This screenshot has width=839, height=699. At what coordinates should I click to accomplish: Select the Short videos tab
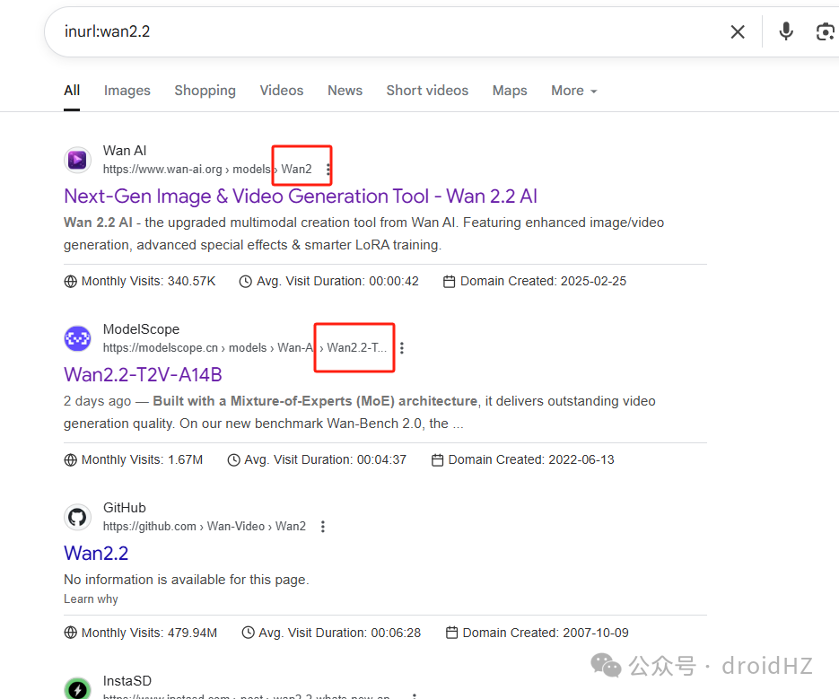427,91
